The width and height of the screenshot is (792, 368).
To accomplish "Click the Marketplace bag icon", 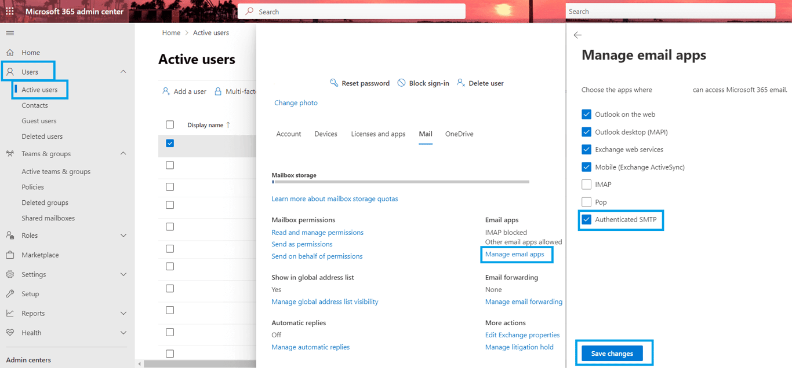I will (x=10, y=255).
